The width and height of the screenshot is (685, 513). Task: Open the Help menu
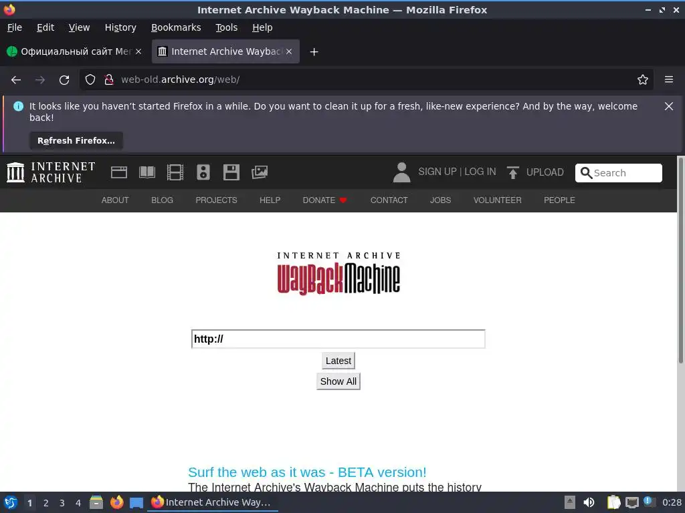(262, 27)
